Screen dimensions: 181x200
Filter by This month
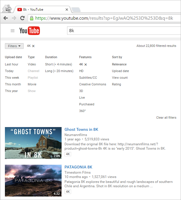click(13, 84)
